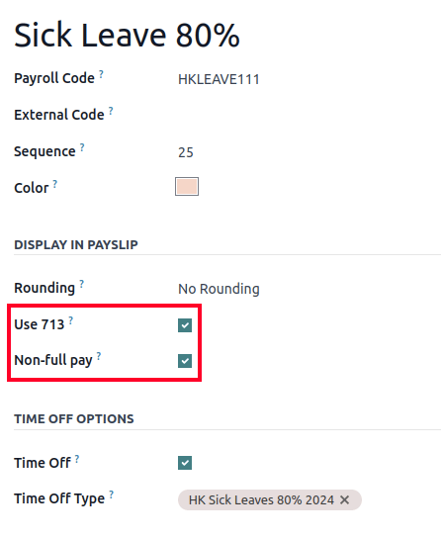
Task: Click the Use 713 help icon
Action: coord(70,320)
